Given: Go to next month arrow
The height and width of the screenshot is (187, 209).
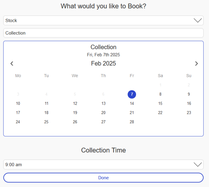Looking at the screenshot, I should point(196,64).
